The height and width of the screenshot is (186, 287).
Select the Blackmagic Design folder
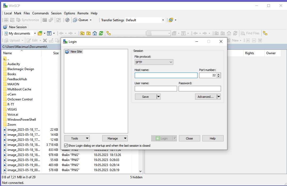tap(19, 69)
